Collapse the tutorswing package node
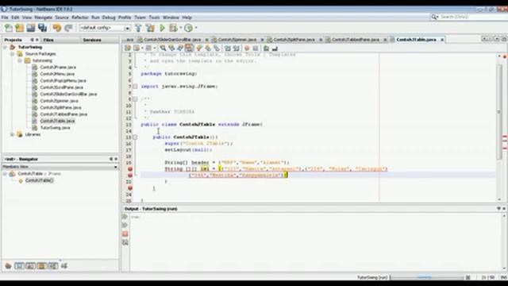Image resolution: width=508 pixels, height=286 pixels. [20, 60]
